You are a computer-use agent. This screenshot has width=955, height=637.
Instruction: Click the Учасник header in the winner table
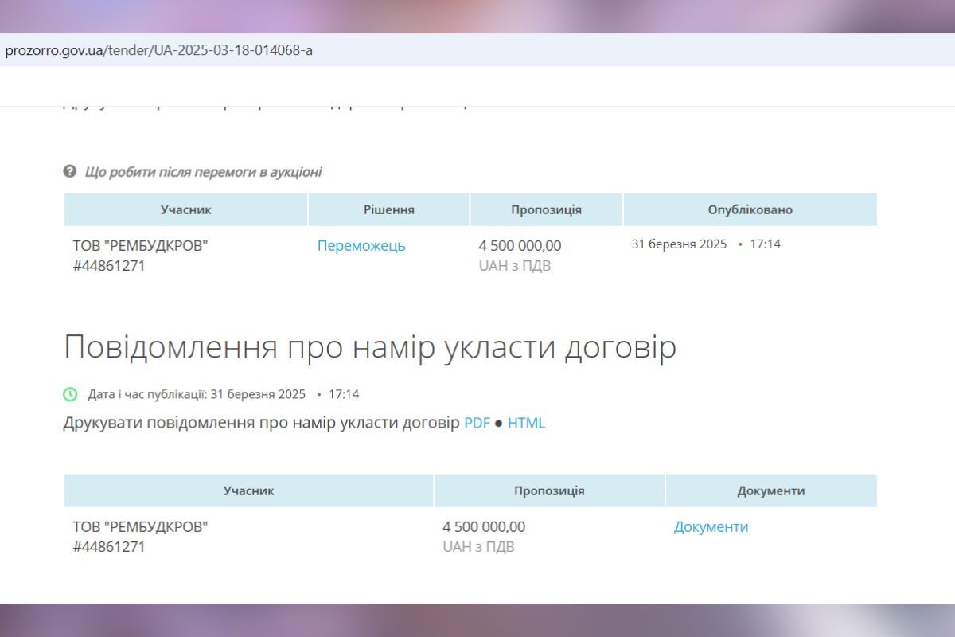point(185,210)
